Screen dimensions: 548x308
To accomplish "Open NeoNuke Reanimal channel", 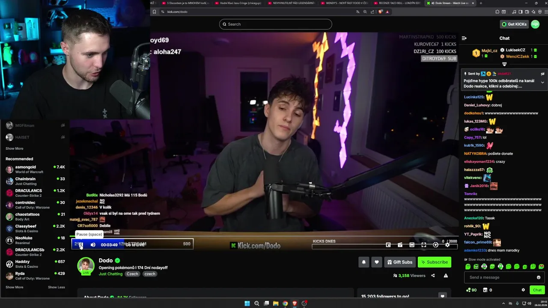I will tap(35, 240).
